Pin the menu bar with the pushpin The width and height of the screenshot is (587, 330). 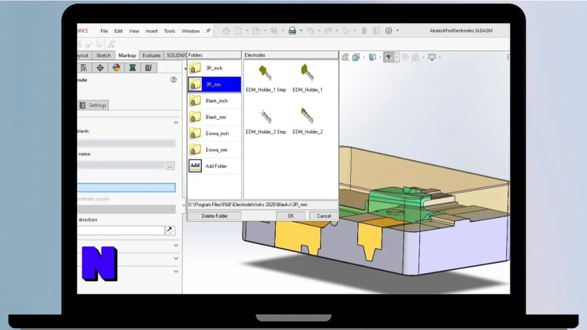[x=208, y=31]
